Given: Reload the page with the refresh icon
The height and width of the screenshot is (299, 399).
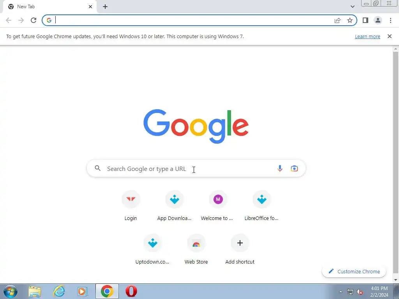Looking at the screenshot, I should [34, 20].
